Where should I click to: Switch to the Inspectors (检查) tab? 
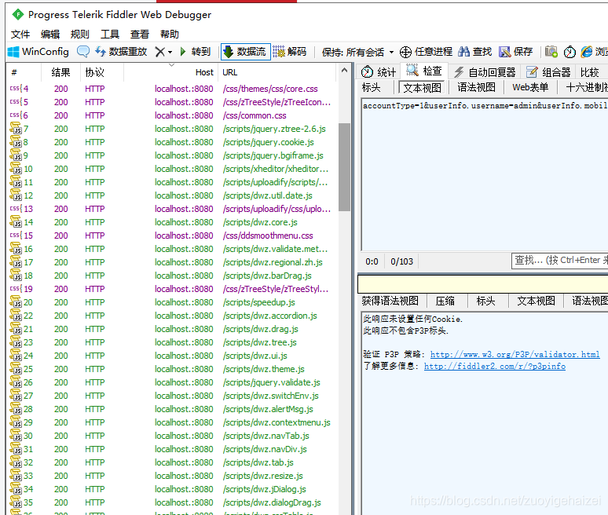click(x=424, y=71)
